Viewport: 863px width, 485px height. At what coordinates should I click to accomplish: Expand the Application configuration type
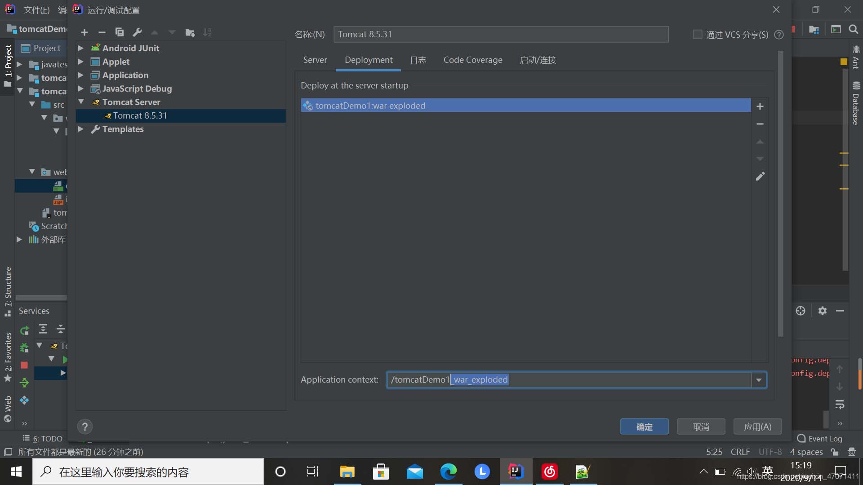pyautogui.click(x=81, y=75)
